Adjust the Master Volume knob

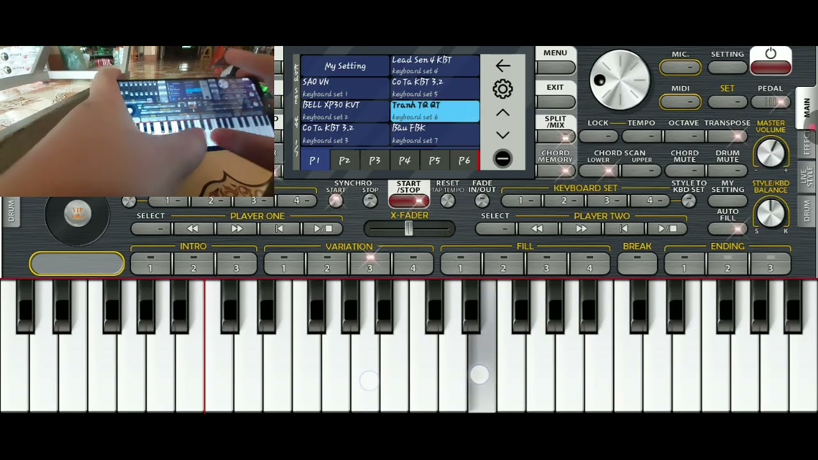click(x=771, y=153)
